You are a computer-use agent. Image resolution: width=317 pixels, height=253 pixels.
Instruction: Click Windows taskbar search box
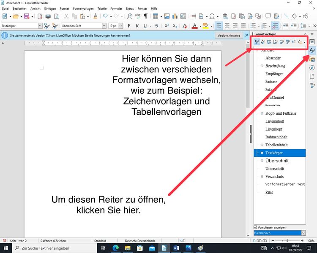point(55,248)
